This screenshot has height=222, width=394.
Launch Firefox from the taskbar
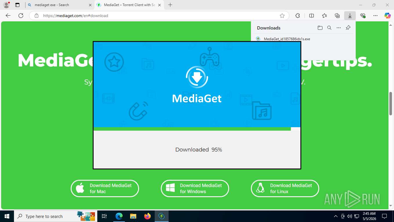tap(147, 216)
